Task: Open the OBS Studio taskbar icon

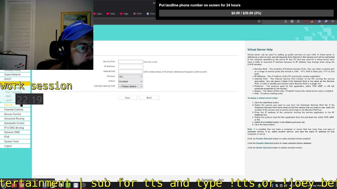Action: [x=83, y=185]
